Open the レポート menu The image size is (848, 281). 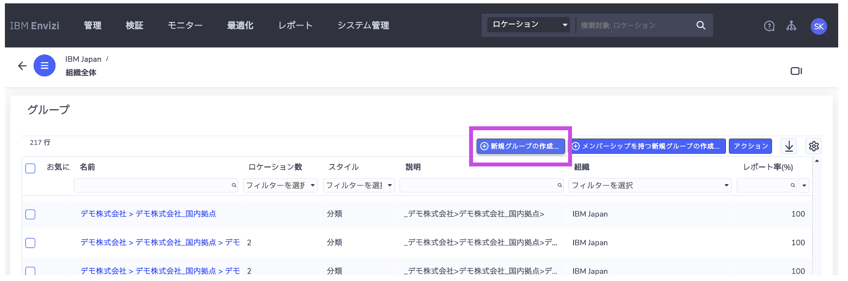click(x=296, y=25)
